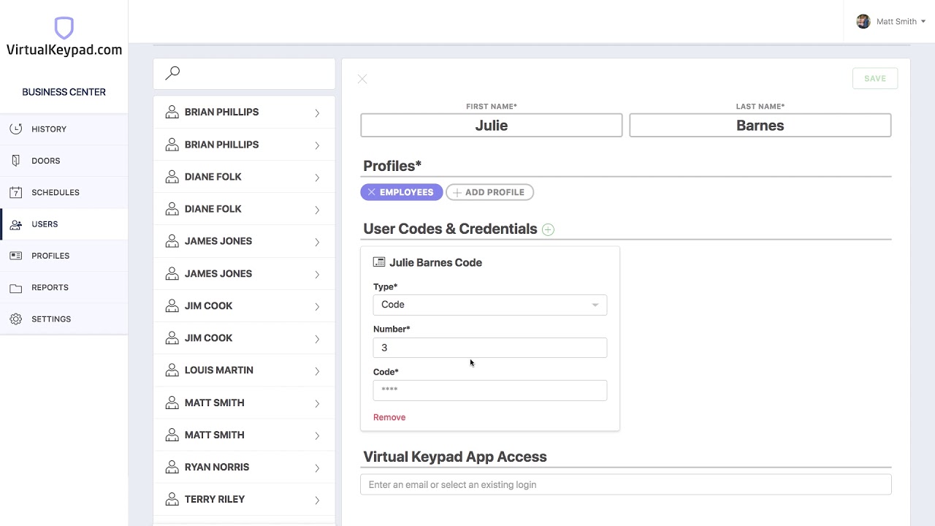Remove the EMPLOYEES profile tag
Viewport: 935px width, 526px height.
pos(372,192)
